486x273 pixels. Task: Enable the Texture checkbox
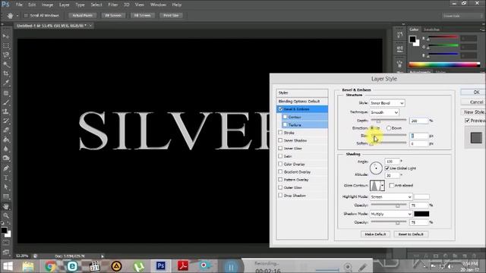(285, 124)
